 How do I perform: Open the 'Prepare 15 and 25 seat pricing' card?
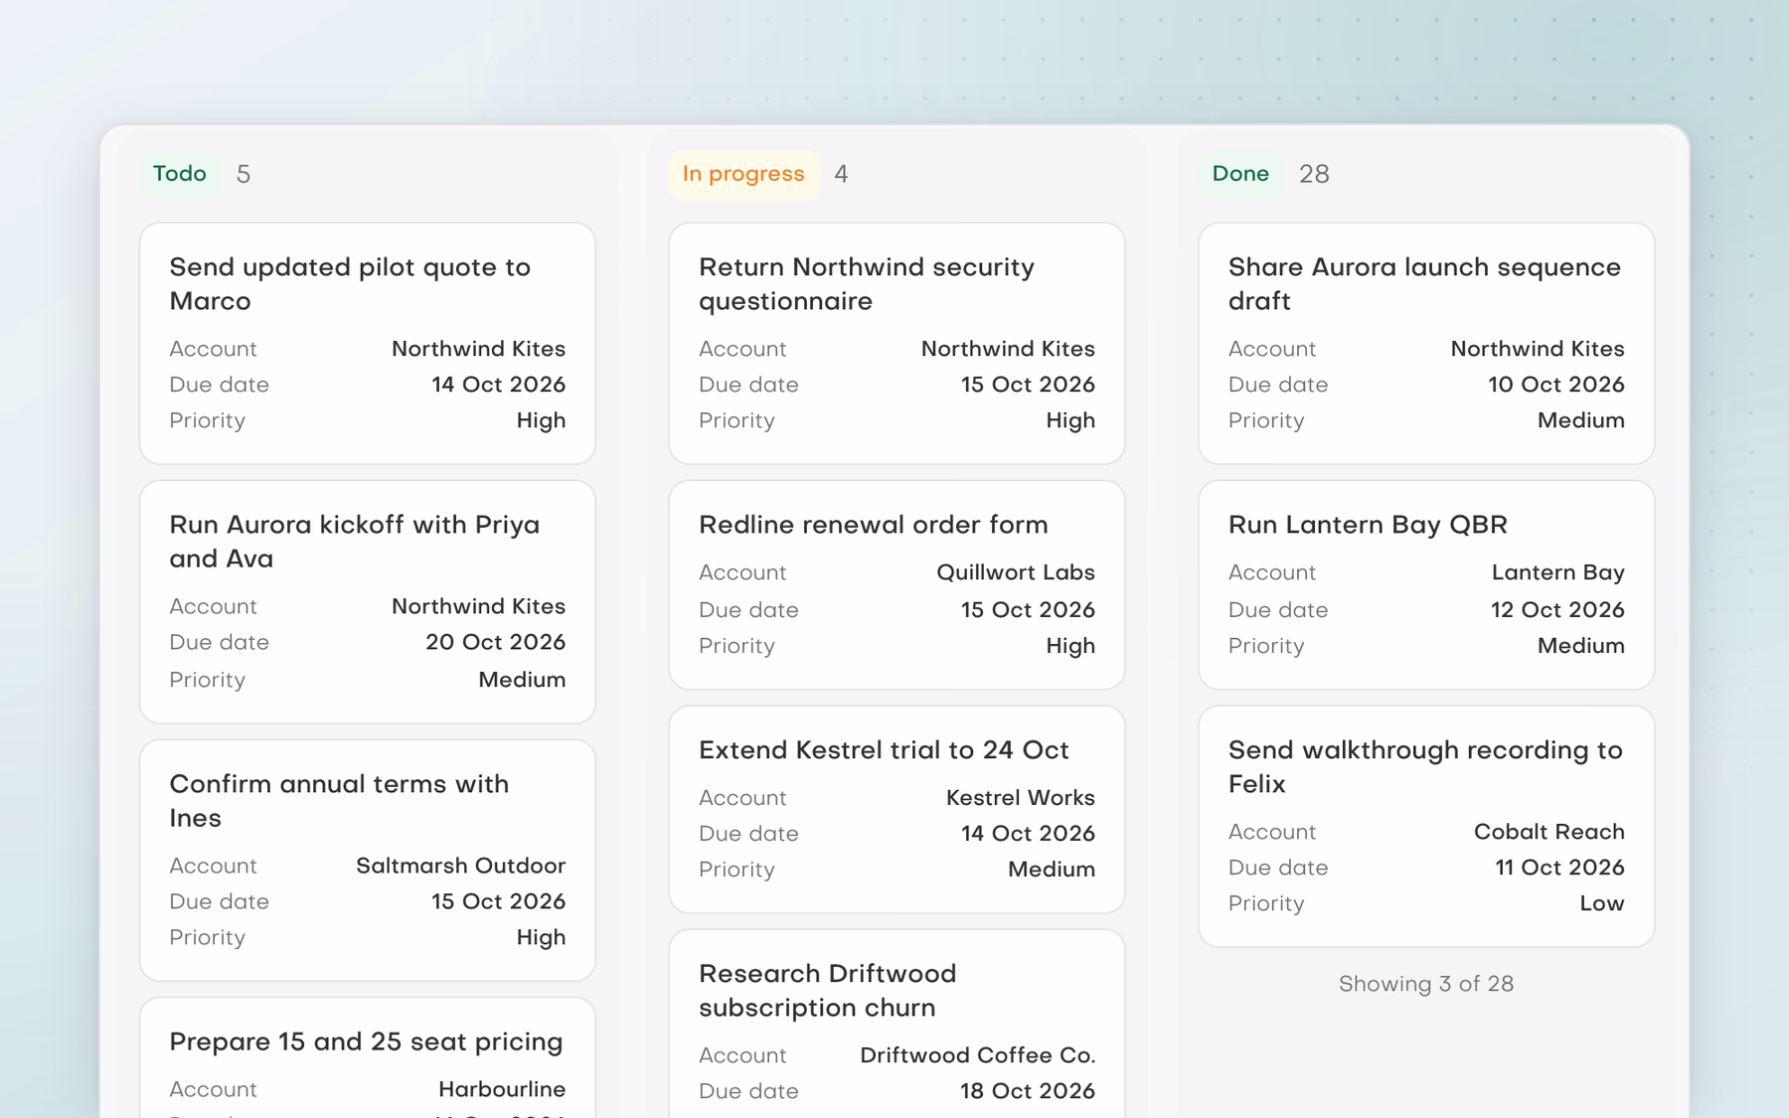click(368, 1058)
